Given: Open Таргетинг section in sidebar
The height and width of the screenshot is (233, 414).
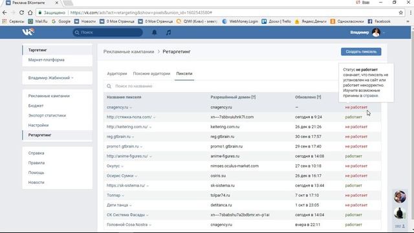Looking at the screenshot, I should pos(58,50).
